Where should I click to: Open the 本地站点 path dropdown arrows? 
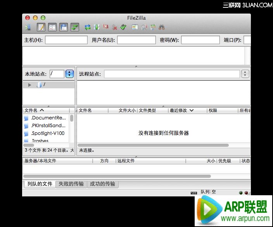(69, 74)
